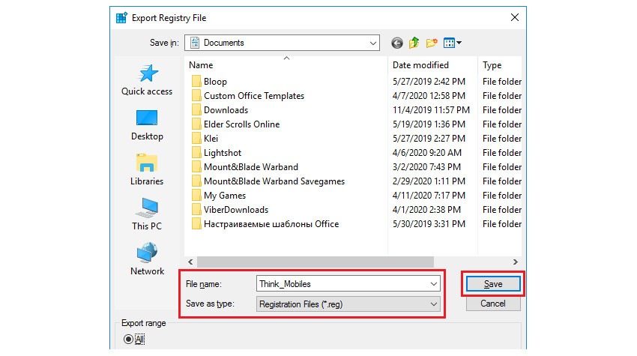Select the Настраиваемые шаблоны Office folder
This screenshot has width=637, height=356.
(x=265, y=224)
